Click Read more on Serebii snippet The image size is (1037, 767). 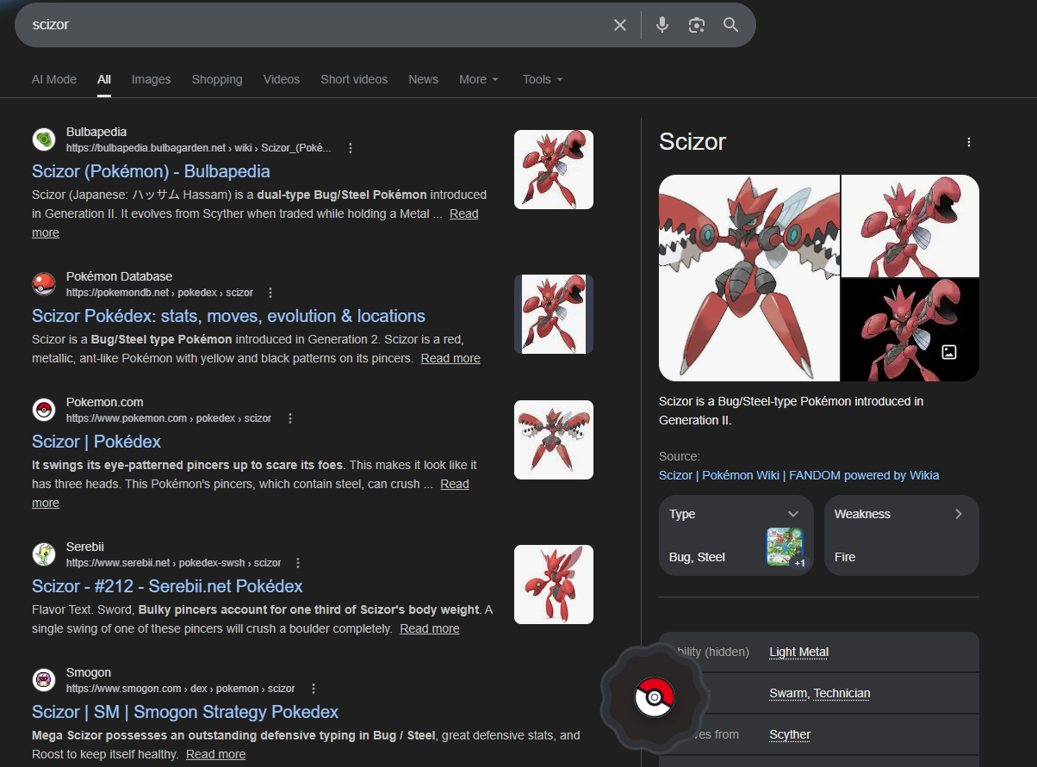tap(429, 628)
